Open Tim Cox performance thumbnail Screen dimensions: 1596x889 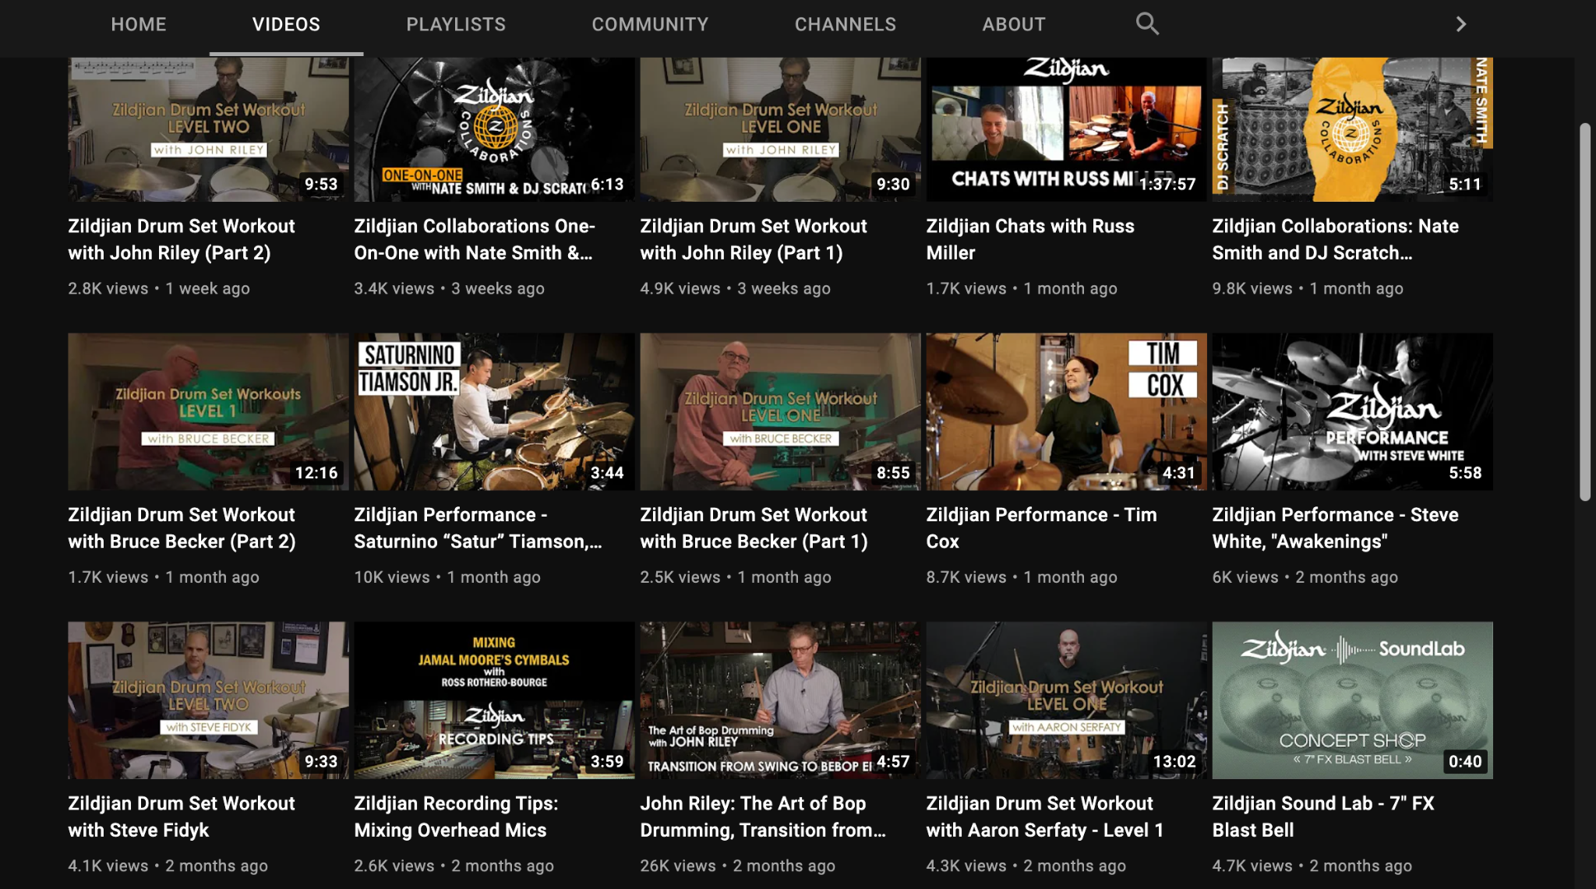pyautogui.click(x=1065, y=411)
